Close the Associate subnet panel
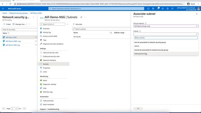The image size is (201, 113). (x=197, y=14)
